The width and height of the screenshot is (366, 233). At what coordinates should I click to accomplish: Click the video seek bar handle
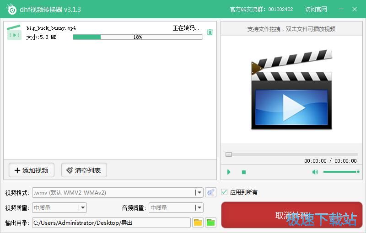pyautogui.click(x=229, y=154)
